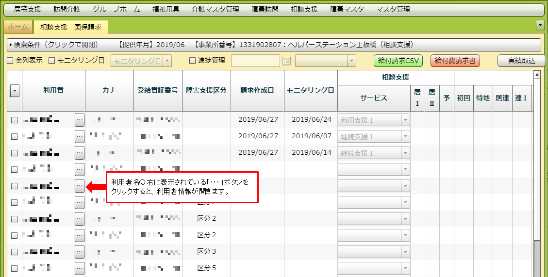
Task: Toggle the モニタリング日 checkbox
Action: 52,61
